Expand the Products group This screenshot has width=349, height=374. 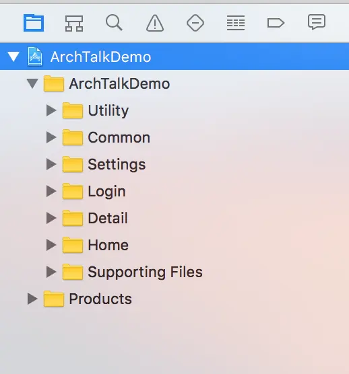coord(32,299)
